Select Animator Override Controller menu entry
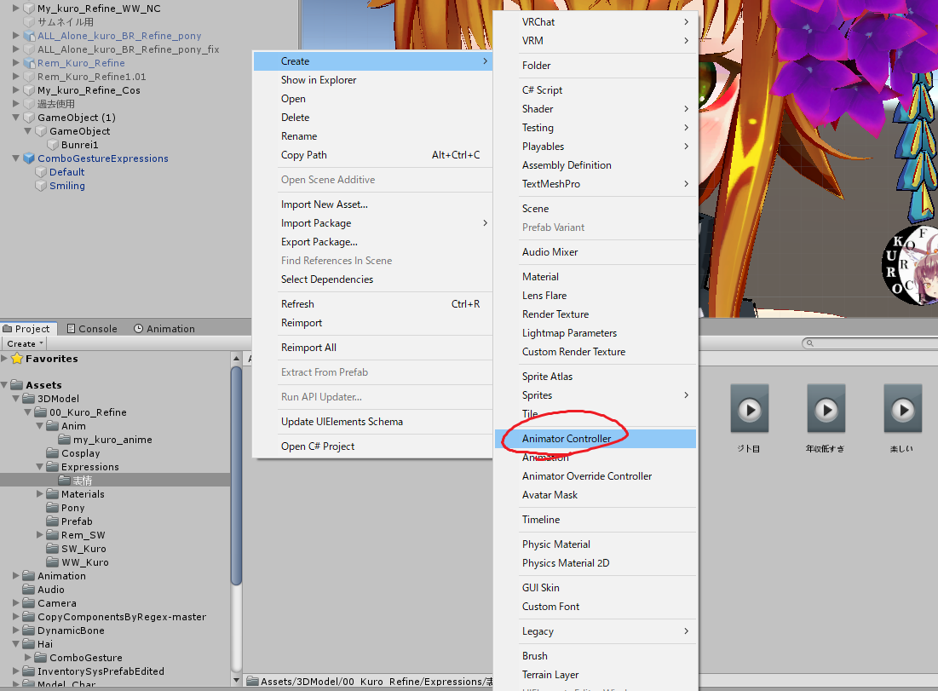 pos(586,476)
